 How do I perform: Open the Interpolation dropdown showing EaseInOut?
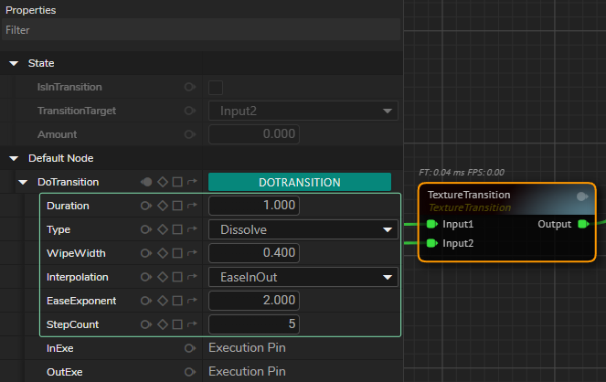point(303,277)
